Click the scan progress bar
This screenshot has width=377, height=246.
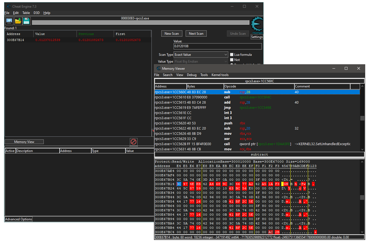(x=141, y=22)
